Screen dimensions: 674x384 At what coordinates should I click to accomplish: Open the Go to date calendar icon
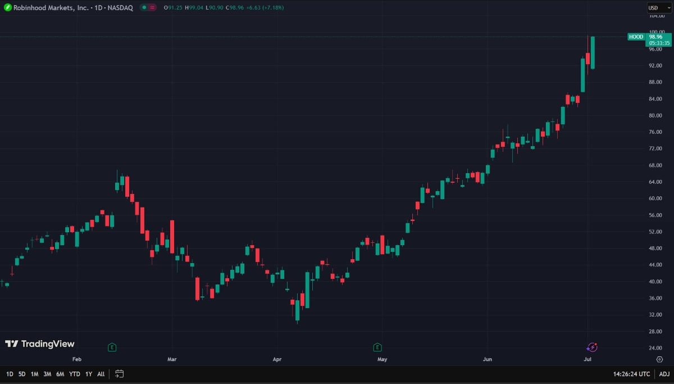(119, 374)
